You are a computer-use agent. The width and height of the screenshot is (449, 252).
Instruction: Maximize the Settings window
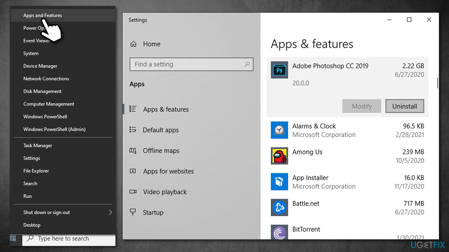409,20
